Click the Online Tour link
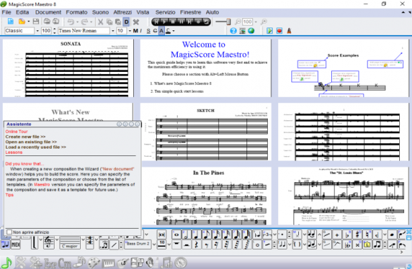The height and width of the screenshot is (269, 412). [16, 132]
